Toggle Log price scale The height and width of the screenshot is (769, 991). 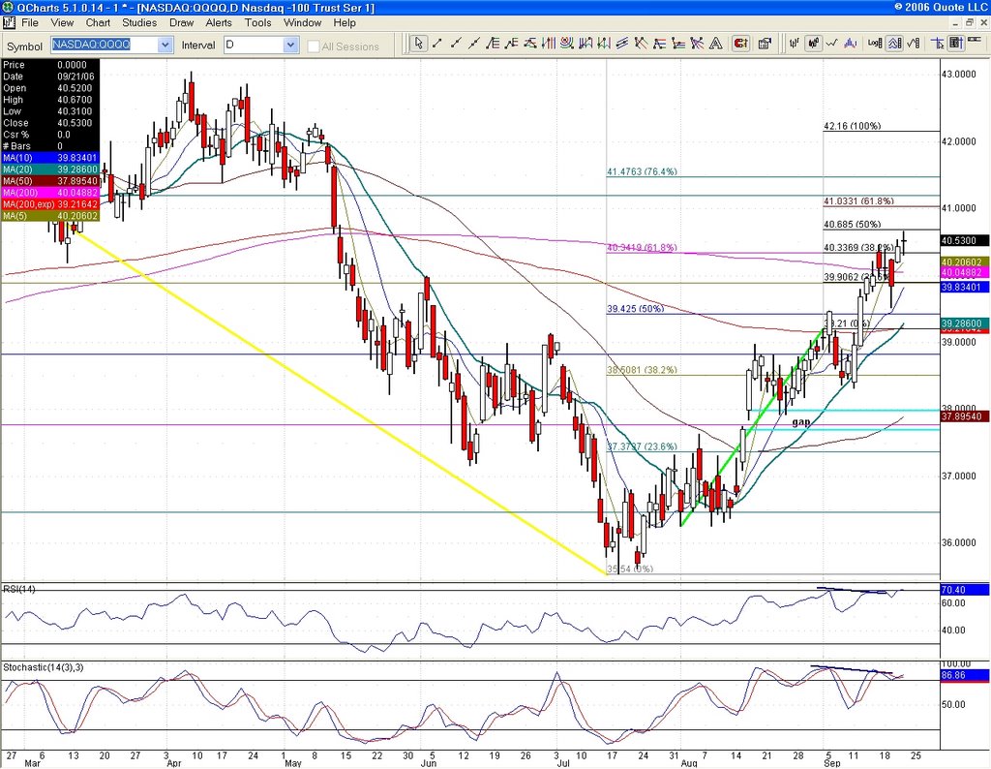875,44
